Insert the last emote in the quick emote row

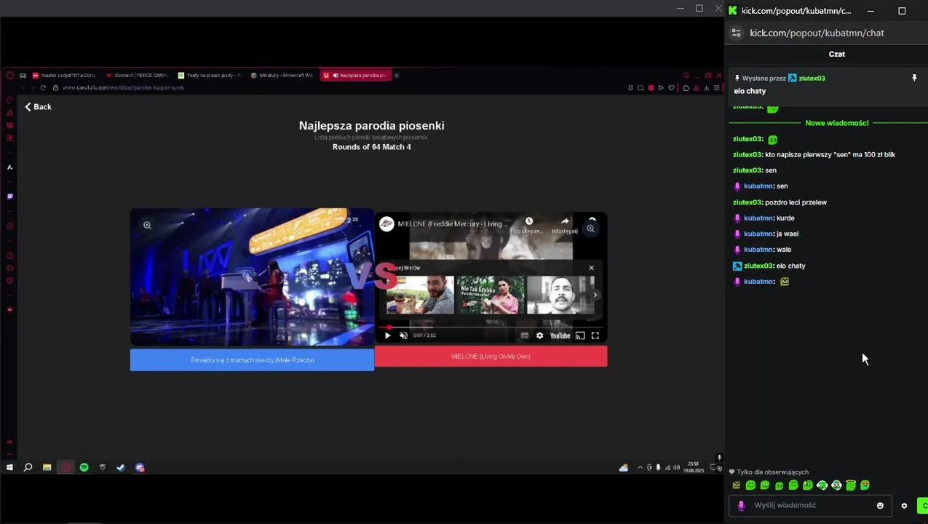(865, 485)
